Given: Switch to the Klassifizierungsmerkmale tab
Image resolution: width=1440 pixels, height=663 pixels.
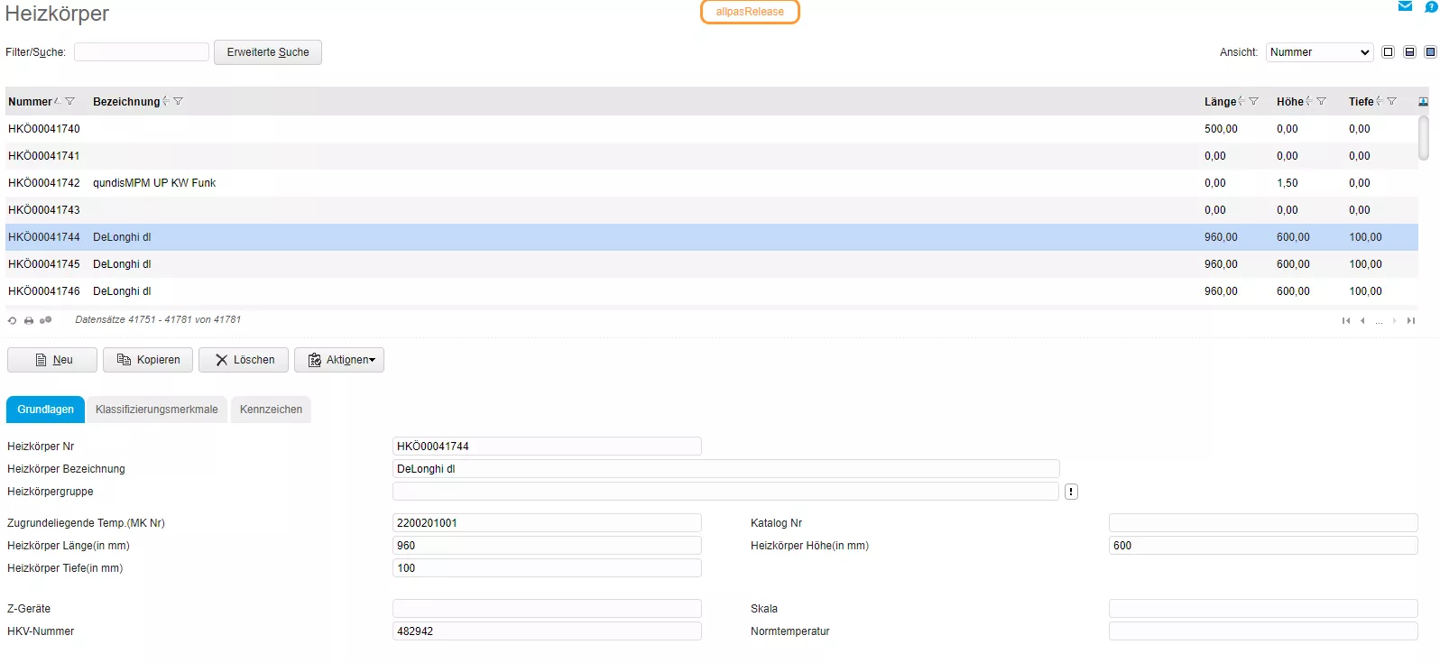Looking at the screenshot, I should coord(157,410).
